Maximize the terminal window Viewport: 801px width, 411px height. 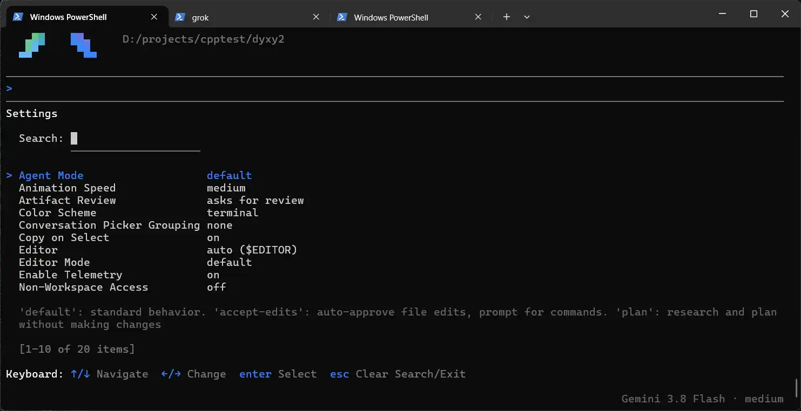(x=753, y=14)
